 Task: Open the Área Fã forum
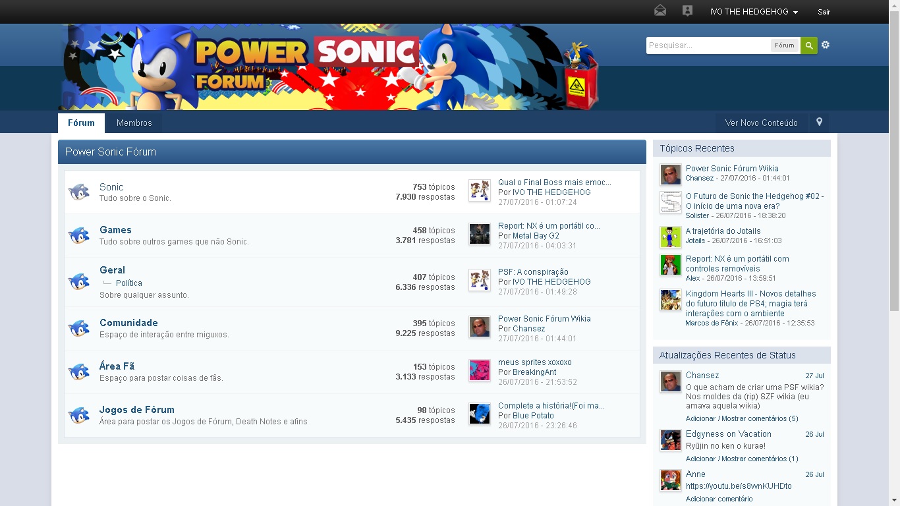(117, 366)
